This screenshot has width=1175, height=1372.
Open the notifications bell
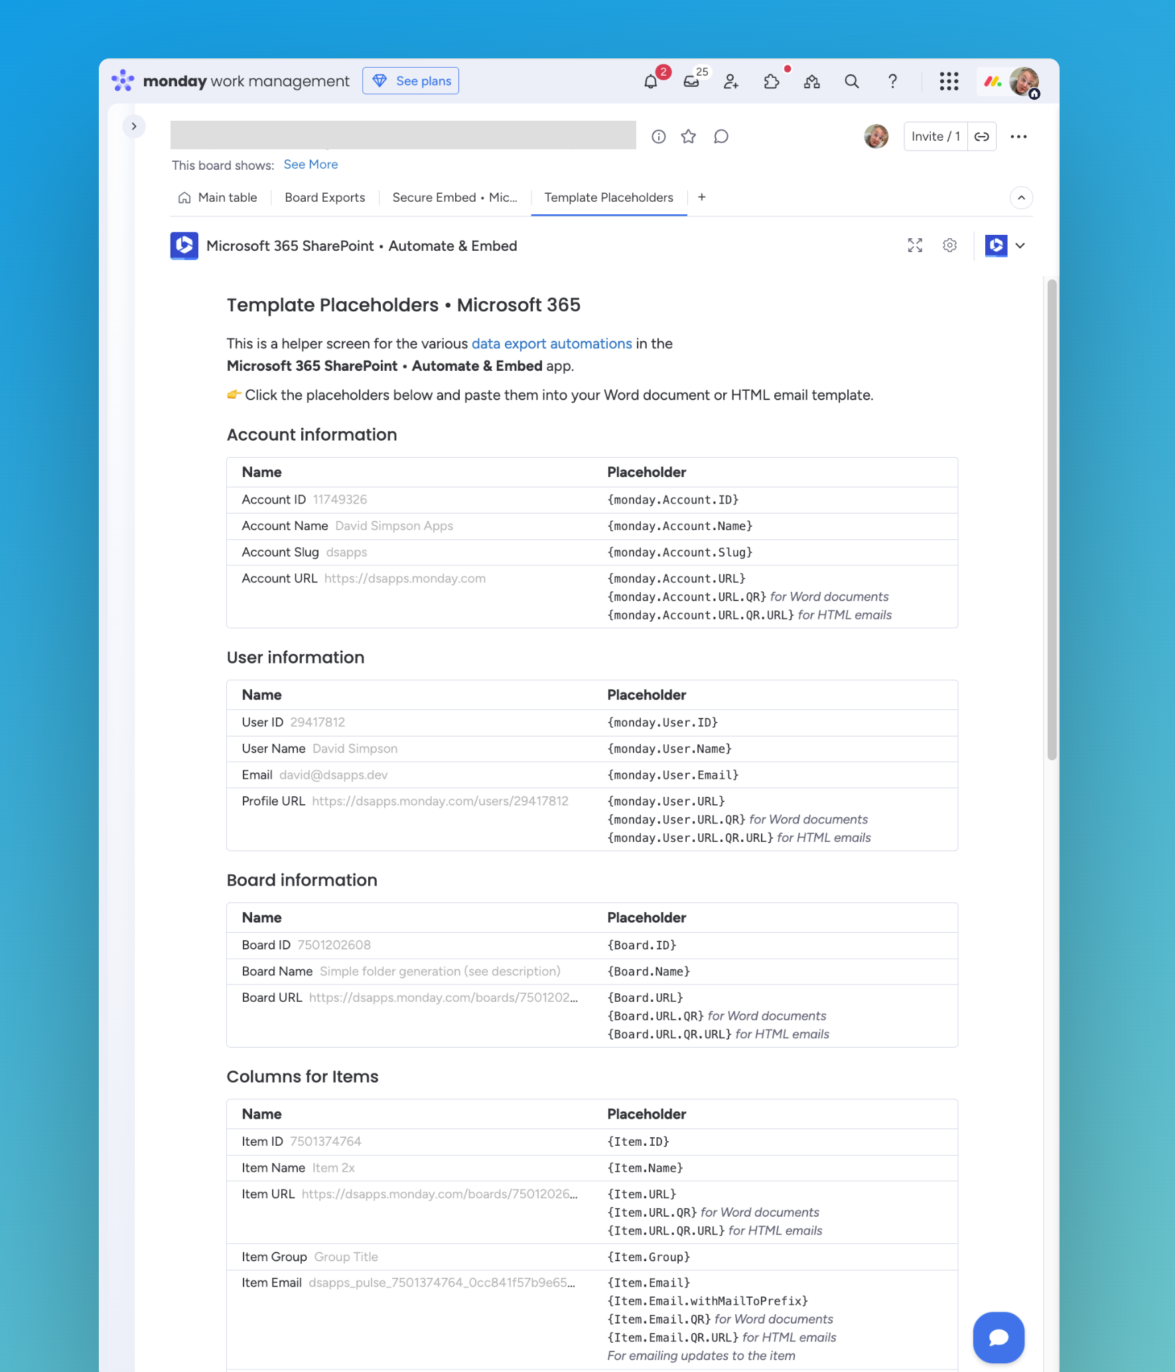coord(650,82)
